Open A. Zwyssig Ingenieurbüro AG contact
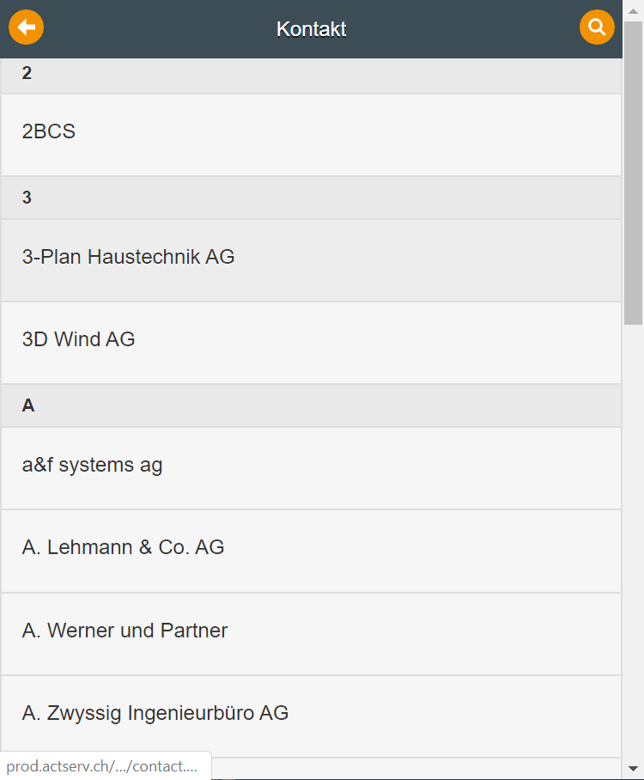644x780 pixels. pos(310,715)
